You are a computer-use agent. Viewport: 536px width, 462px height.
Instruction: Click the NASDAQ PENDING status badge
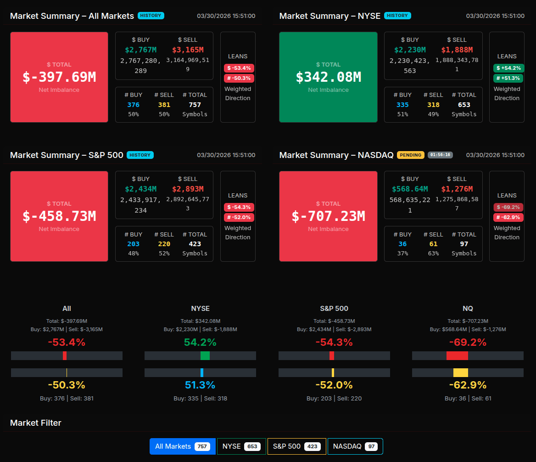coord(410,155)
